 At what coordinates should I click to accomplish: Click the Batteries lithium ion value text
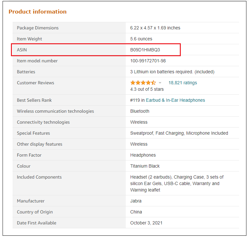coord(172,72)
